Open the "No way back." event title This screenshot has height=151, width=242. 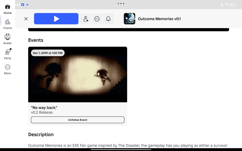(x=44, y=108)
